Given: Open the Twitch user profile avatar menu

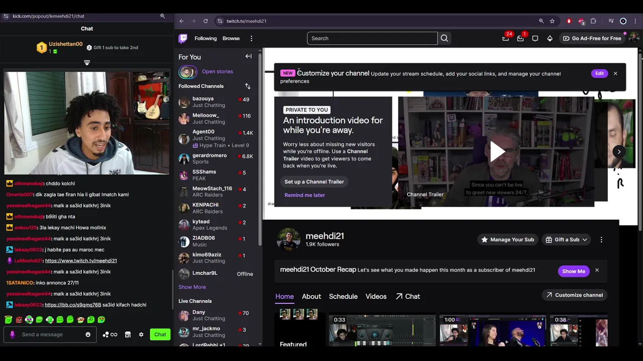Looking at the screenshot, I should (633, 38).
